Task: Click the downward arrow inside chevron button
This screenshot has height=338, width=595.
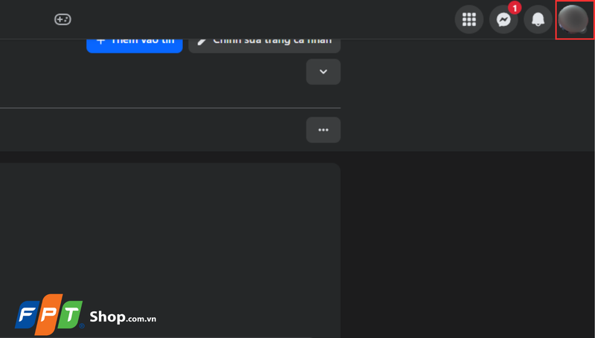Action: 324,71
